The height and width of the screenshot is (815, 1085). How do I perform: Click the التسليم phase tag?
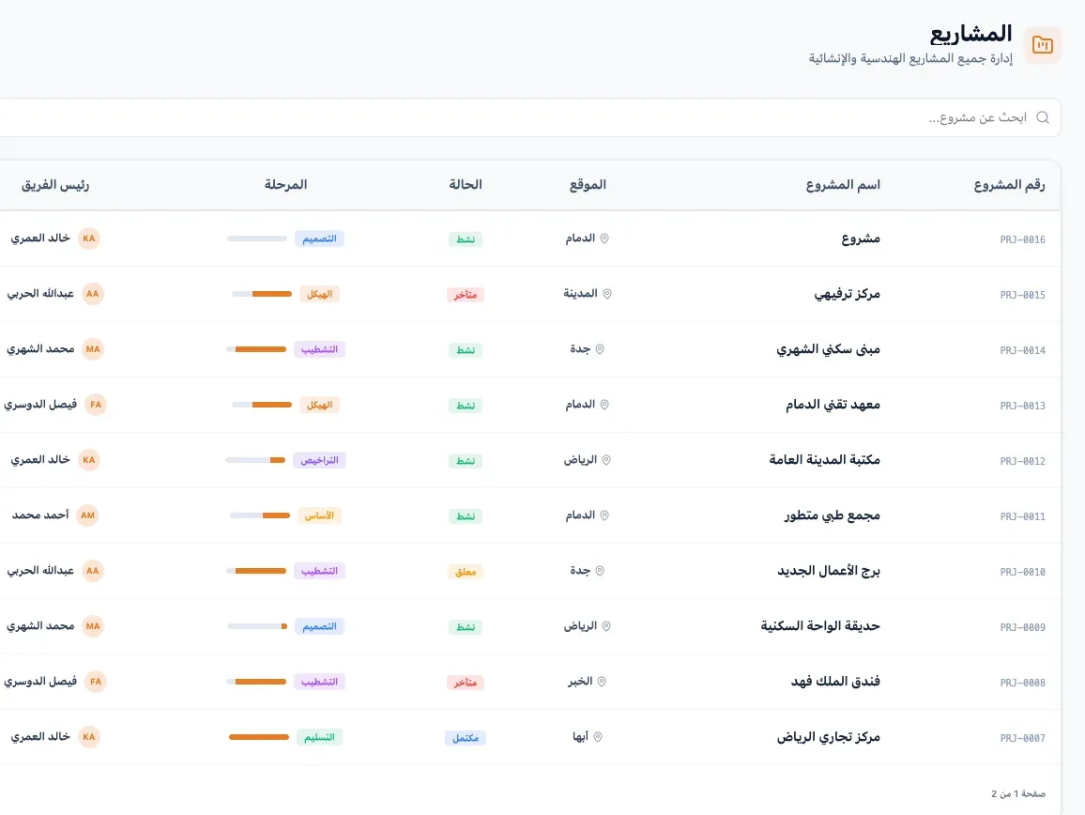[319, 737]
